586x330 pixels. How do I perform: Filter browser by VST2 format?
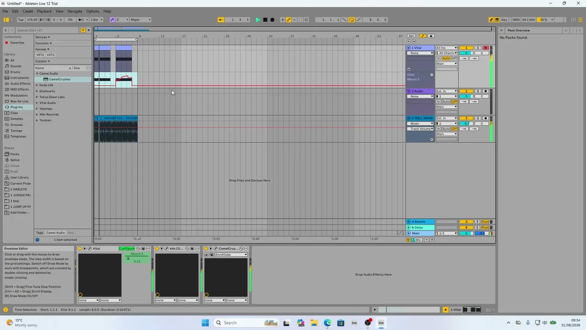(x=40, y=55)
